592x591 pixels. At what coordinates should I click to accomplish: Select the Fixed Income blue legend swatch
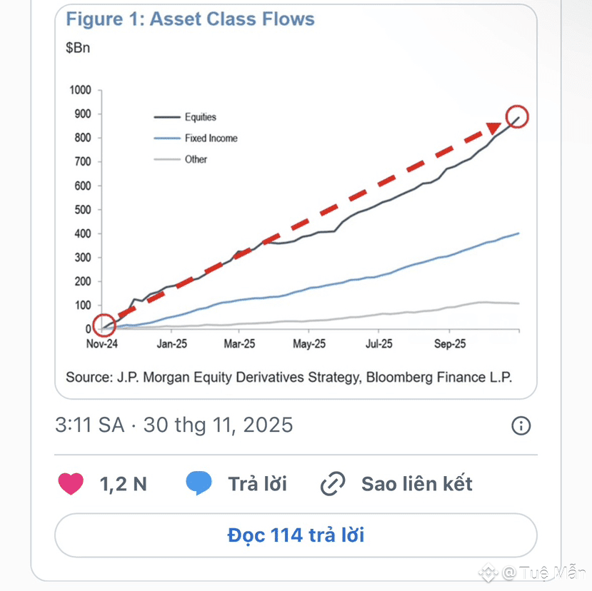point(167,138)
